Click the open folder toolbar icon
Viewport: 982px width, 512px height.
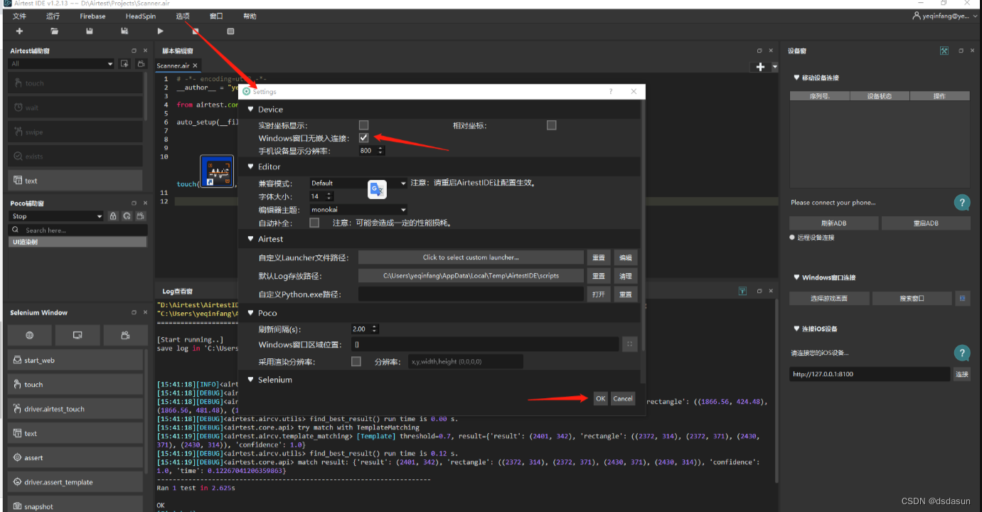click(x=55, y=31)
